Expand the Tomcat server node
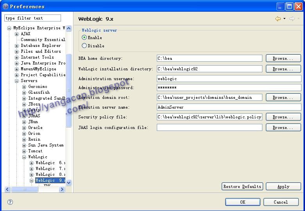This screenshot has width=305, height=211. click(24, 151)
